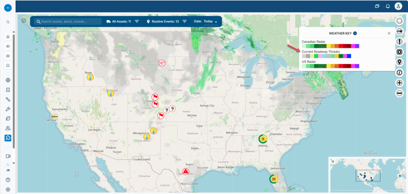
Task: Open the video camera sidebar icon
Action: point(8,156)
